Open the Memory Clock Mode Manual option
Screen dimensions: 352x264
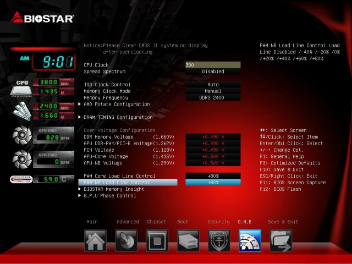point(213,91)
